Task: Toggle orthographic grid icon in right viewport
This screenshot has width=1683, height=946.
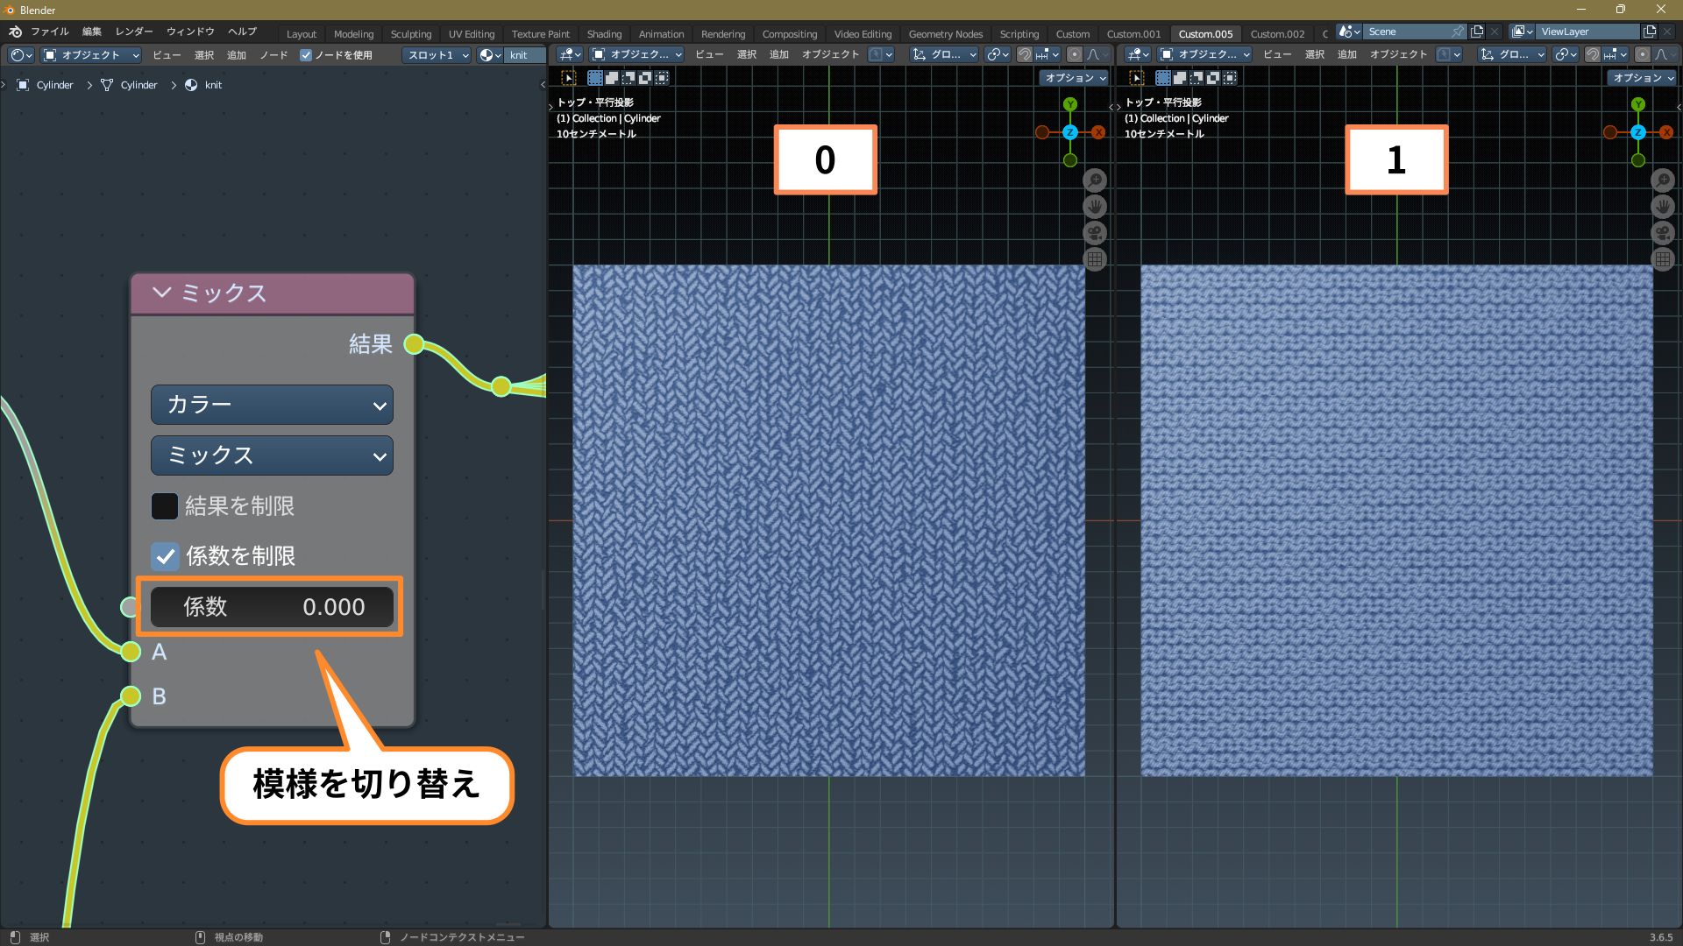Action: click(1663, 259)
